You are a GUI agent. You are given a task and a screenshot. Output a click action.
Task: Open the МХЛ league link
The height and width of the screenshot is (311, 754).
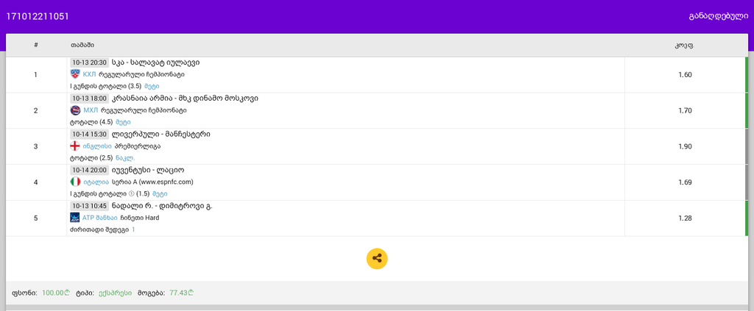click(91, 110)
